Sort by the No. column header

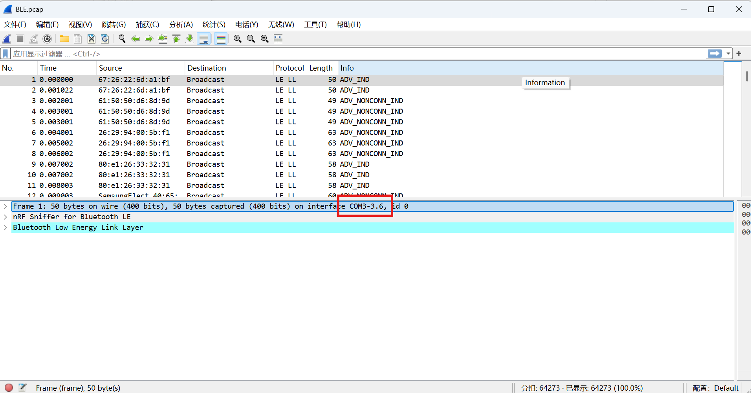19,68
